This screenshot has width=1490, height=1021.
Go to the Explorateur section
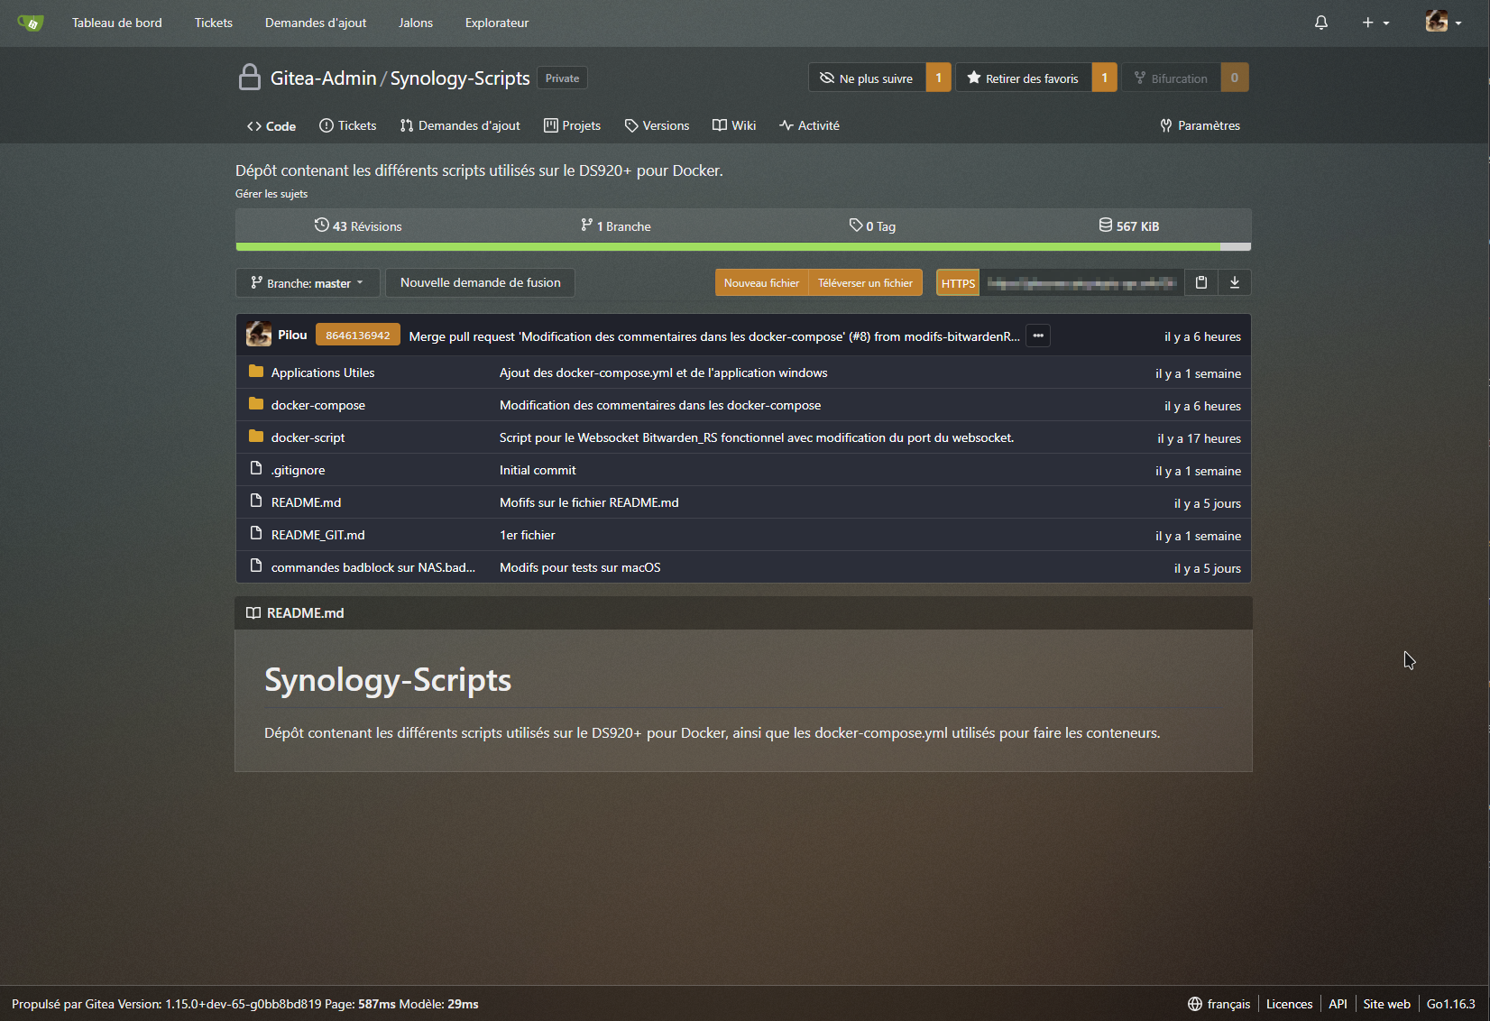496,23
